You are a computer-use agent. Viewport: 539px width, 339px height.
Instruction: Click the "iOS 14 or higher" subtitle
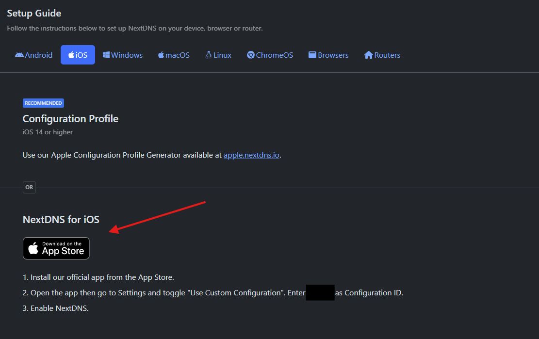click(x=48, y=132)
